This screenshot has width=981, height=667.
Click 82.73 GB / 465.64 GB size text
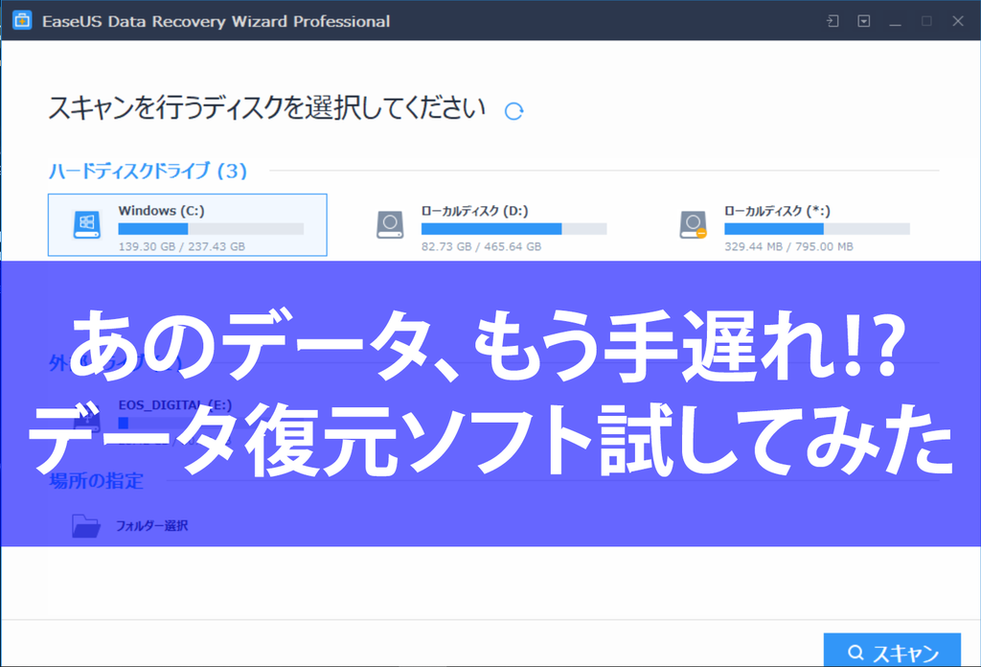coord(481,246)
